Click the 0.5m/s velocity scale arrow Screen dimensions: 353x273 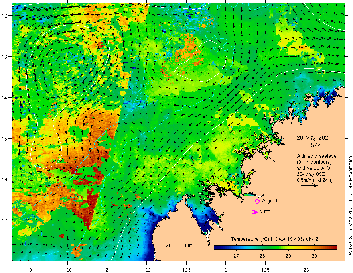tap(309, 185)
